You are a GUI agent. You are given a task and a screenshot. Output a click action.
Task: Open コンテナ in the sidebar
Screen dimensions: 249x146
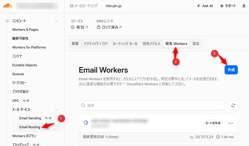pyautogui.click(x=17, y=56)
